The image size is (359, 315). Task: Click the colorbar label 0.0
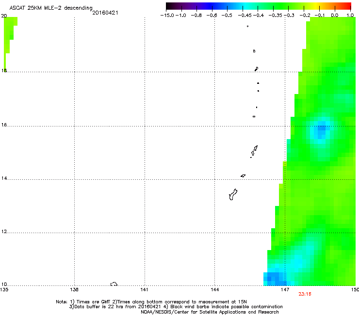point(335,16)
